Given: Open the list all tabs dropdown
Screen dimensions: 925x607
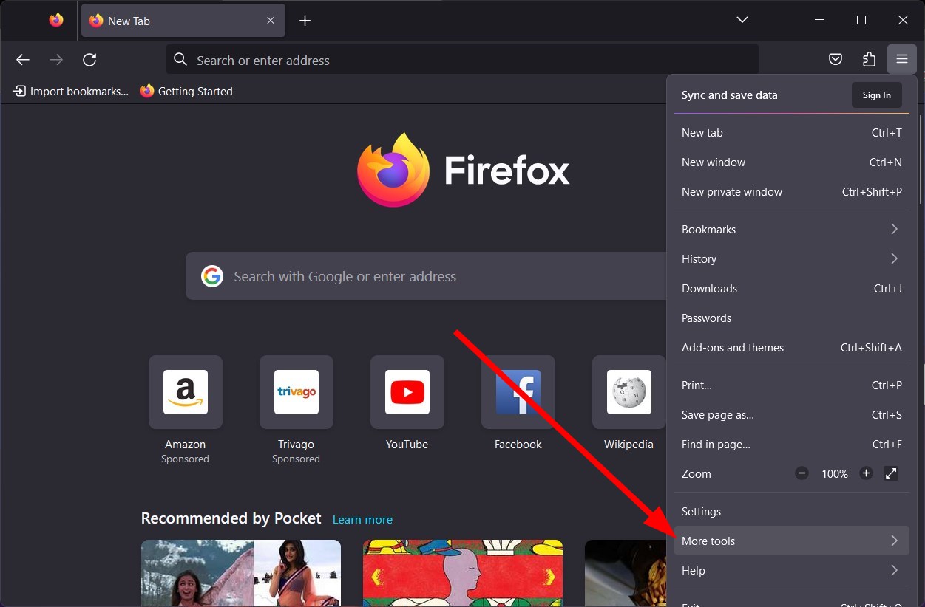Looking at the screenshot, I should (x=742, y=20).
